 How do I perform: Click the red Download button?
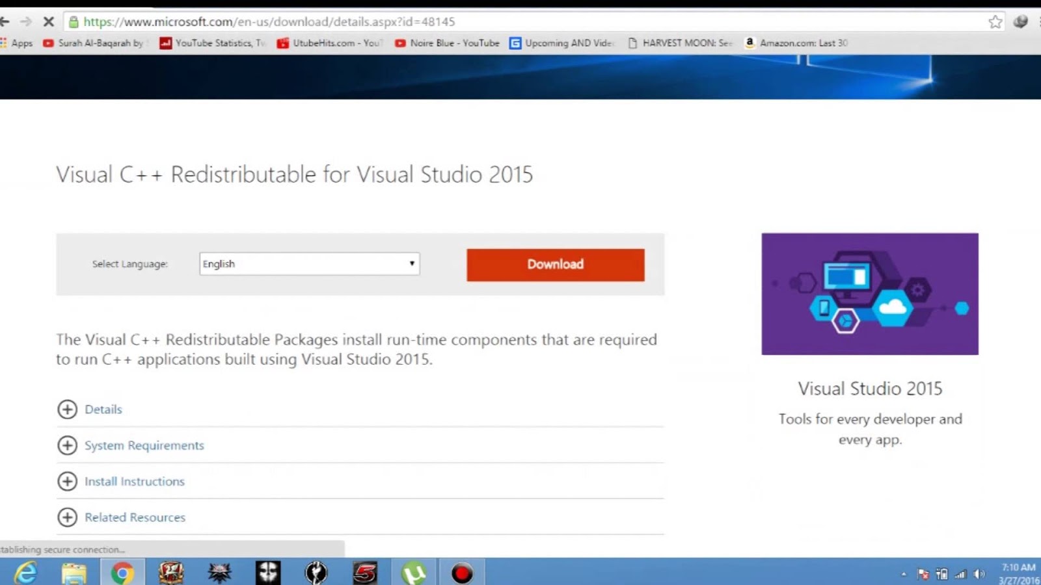[555, 265]
